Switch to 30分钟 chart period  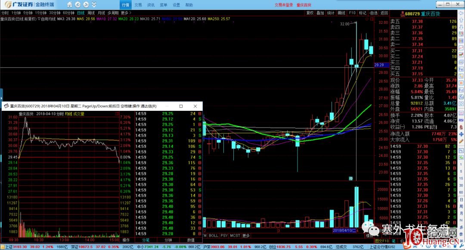tap(55, 13)
